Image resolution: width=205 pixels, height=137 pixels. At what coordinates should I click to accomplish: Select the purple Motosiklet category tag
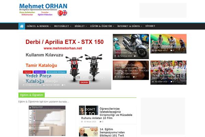click(40, 72)
